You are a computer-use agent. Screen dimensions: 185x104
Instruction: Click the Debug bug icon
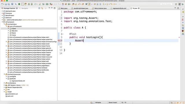(x=43, y=4)
